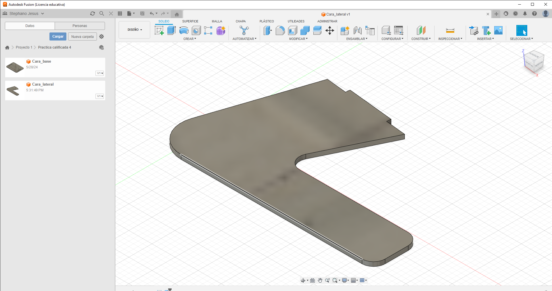
Task: Select the Fillet tool
Action: point(280,30)
